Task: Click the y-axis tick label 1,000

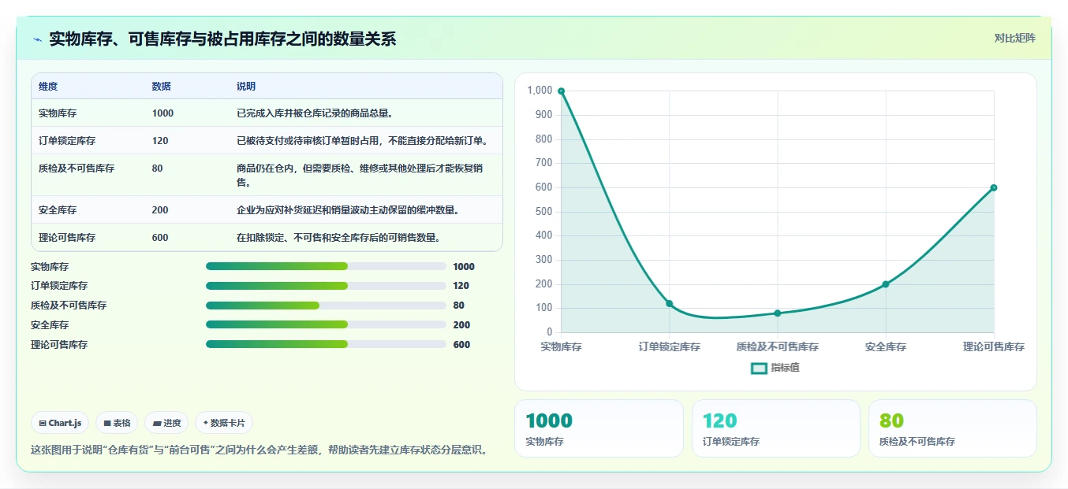Action: tap(540, 91)
